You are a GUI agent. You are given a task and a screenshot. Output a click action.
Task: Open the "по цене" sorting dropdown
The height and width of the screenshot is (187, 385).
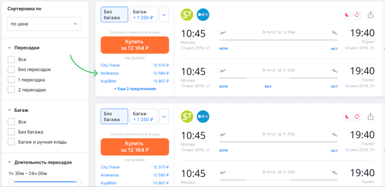click(44, 24)
